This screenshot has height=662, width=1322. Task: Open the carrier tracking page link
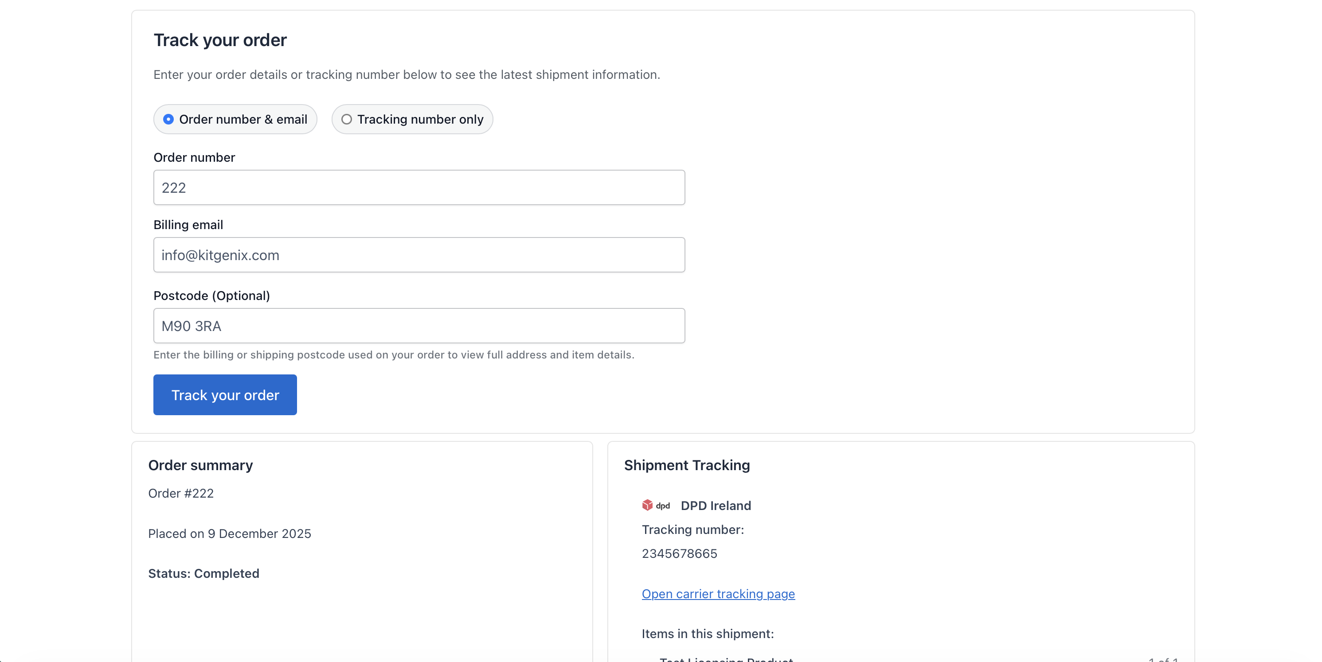click(718, 594)
